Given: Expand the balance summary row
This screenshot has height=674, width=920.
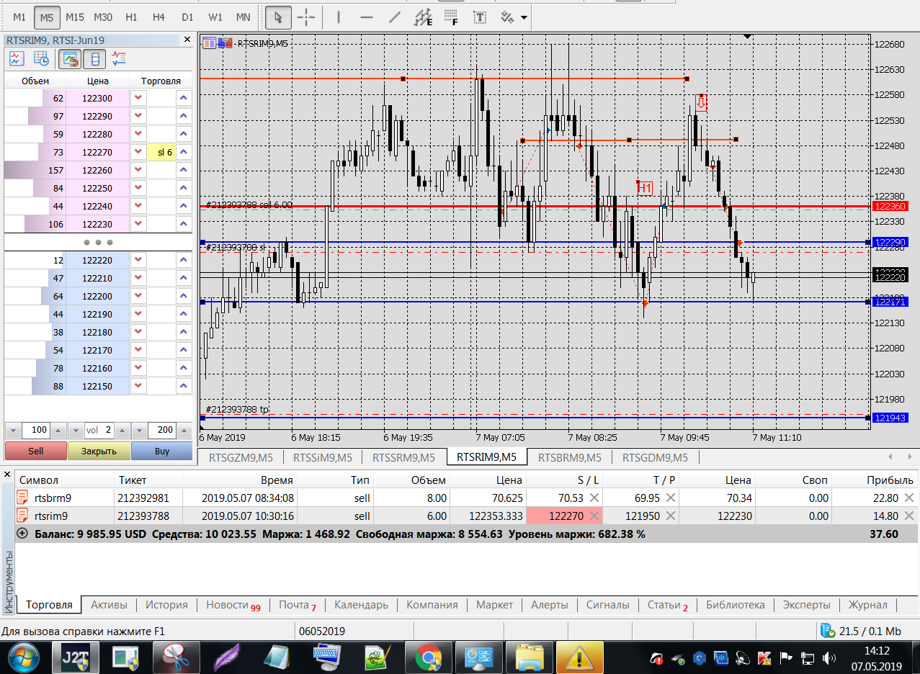Looking at the screenshot, I should [x=22, y=534].
